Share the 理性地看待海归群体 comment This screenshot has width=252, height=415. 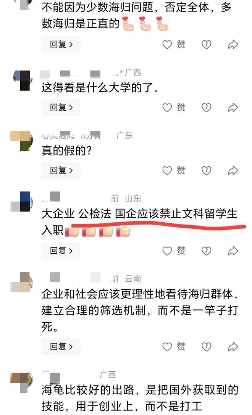point(233,347)
